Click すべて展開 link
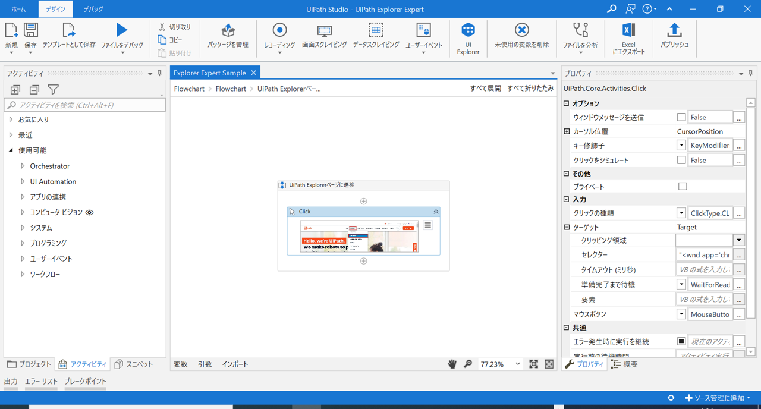Image resolution: width=761 pixels, height=409 pixels. pyautogui.click(x=486, y=88)
